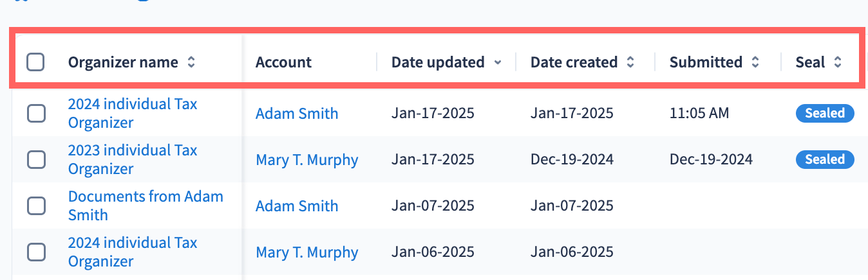Tick the select-all checkbox in the table header
868x280 pixels.
coord(35,62)
